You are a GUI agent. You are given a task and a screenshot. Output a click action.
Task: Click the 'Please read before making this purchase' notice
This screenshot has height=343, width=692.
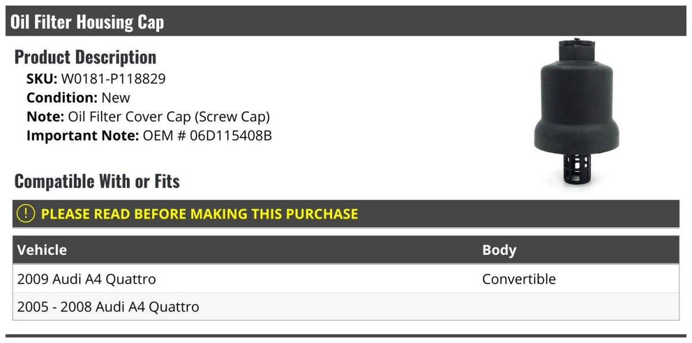tap(200, 214)
